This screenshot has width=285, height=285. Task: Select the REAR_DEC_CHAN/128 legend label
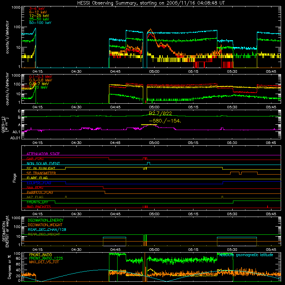pos(47,230)
